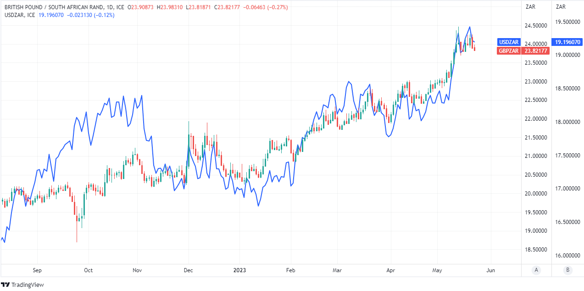Click the 24.50000 level on price scale

(536, 26)
